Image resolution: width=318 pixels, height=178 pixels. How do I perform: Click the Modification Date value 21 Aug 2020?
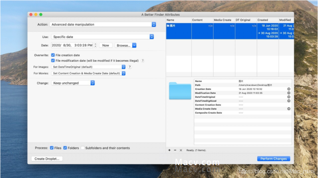[x=251, y=93]
